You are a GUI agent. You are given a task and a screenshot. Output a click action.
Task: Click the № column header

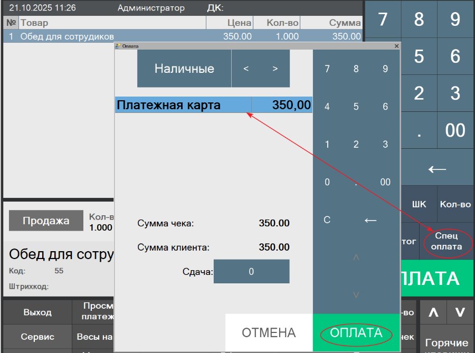click(11, 23)
